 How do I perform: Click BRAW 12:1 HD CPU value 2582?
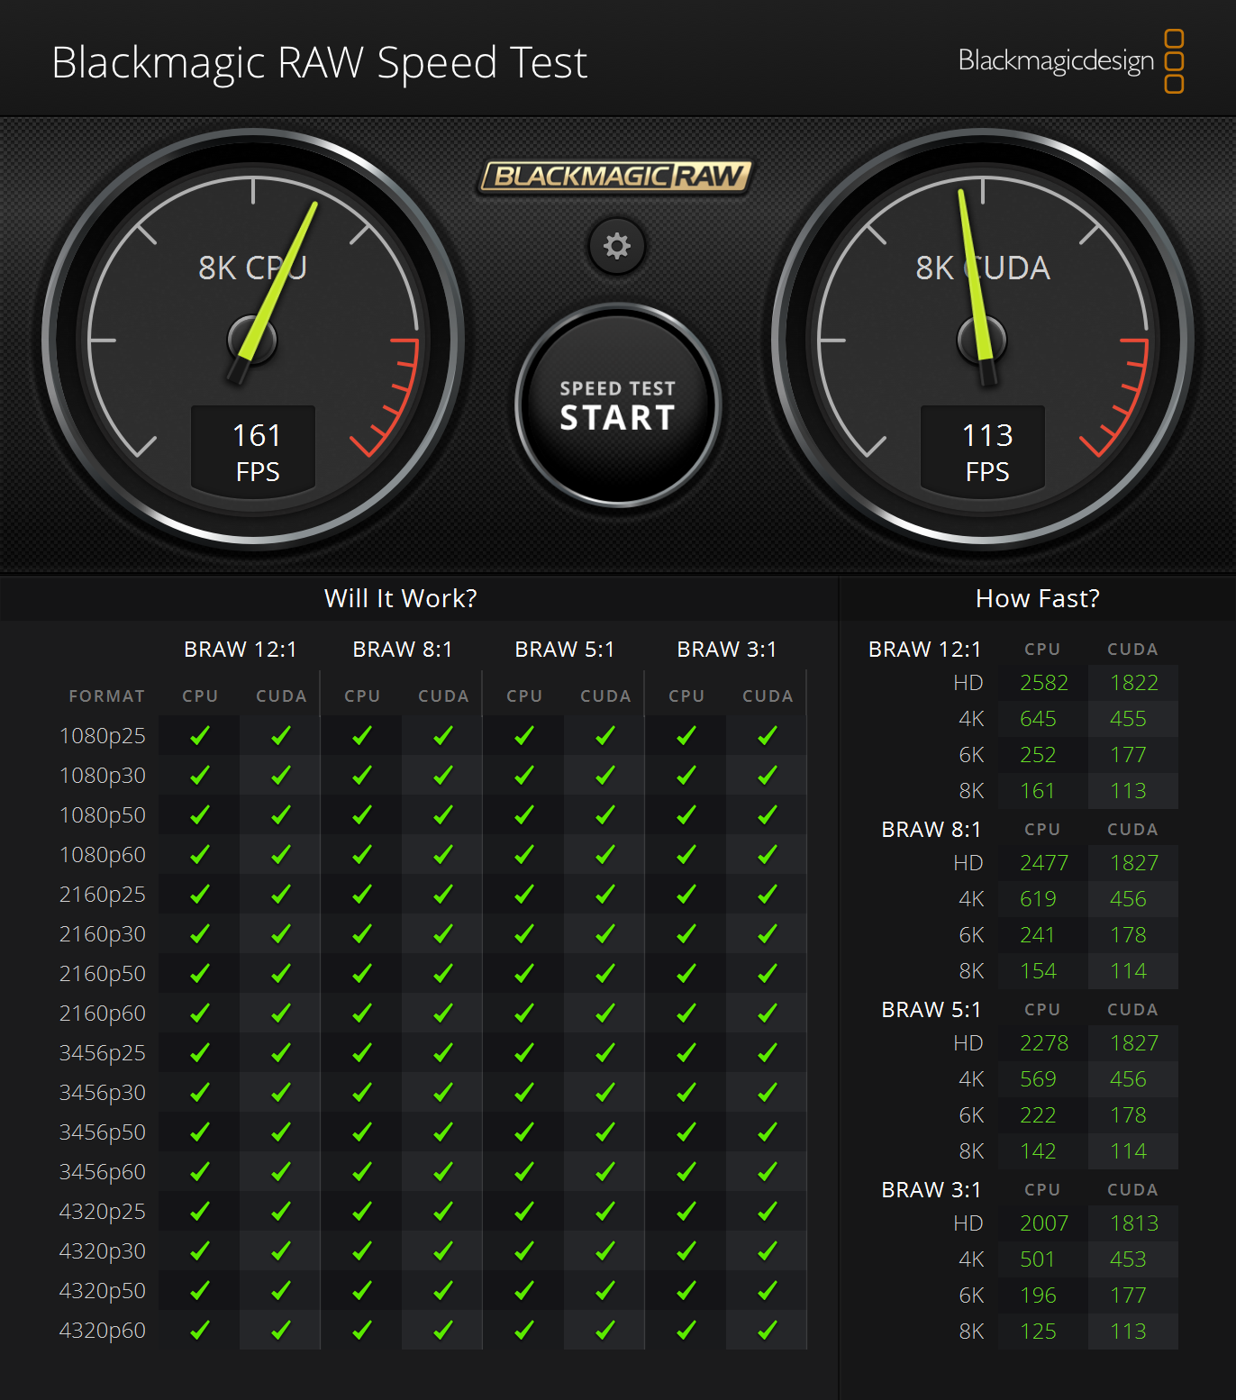[1044, 683]
